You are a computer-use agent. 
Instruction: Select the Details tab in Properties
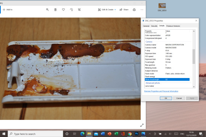(162, 26)
